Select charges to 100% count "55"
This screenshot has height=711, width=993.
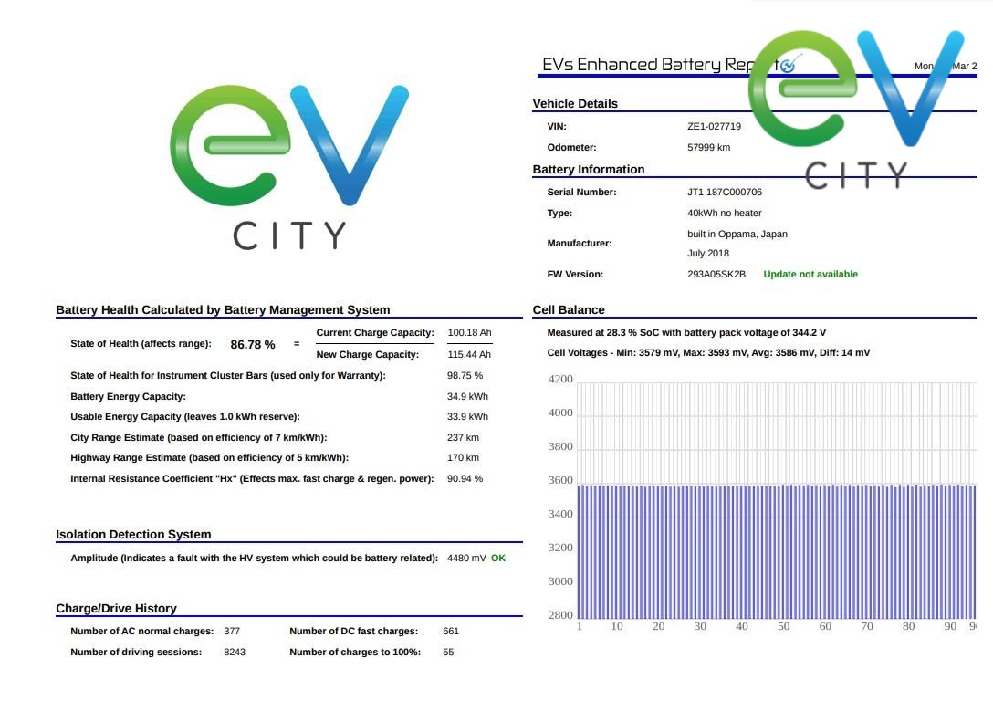point(448,653)
